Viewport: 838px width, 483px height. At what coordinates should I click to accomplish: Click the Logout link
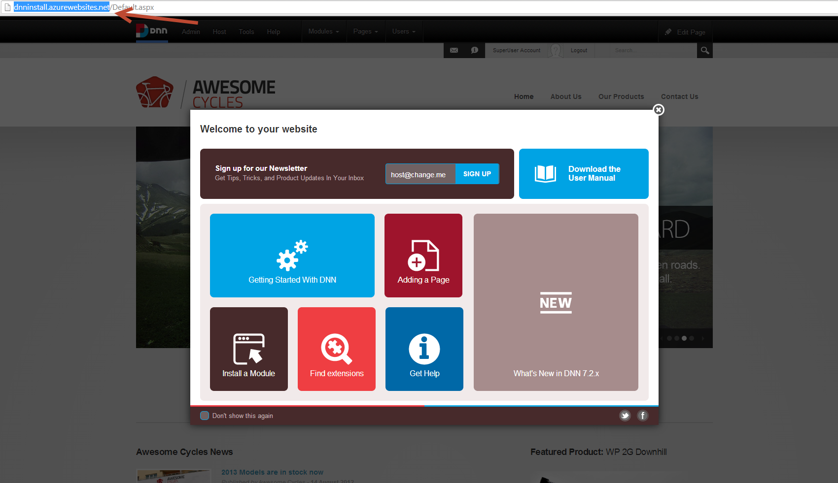[579, 51]
